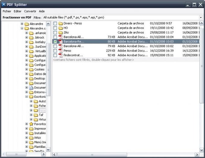
Task: Click file list scroll left arrow
Action: pyautogui.click(x=55, y=155)
